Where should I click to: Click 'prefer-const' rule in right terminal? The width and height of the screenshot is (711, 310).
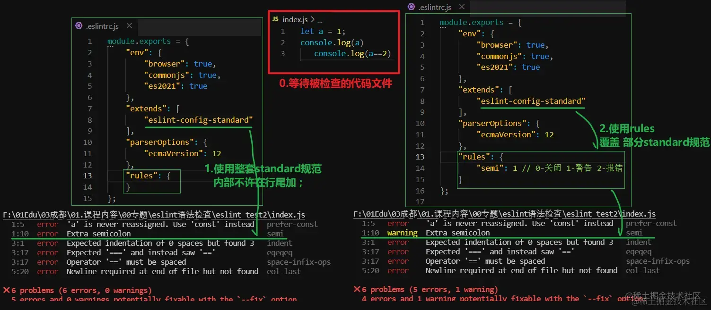point(651,223)
